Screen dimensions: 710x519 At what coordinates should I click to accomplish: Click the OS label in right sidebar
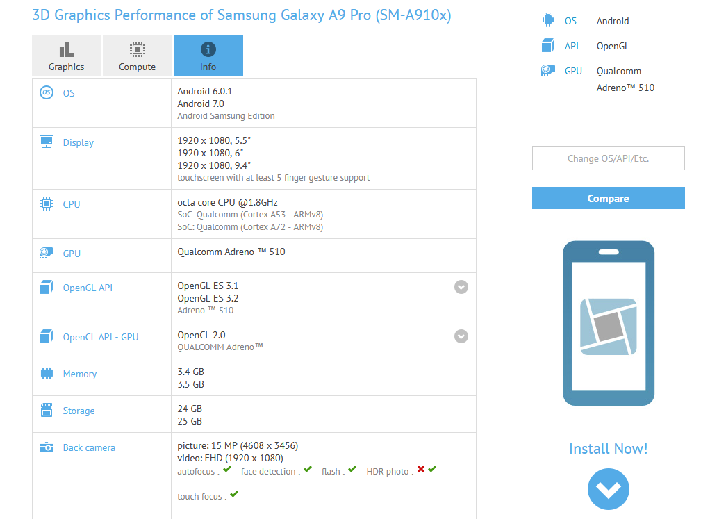[x=570, y=21]
